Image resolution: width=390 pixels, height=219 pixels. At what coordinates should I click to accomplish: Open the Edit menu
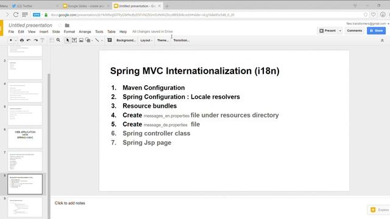[x=21, y=32]
